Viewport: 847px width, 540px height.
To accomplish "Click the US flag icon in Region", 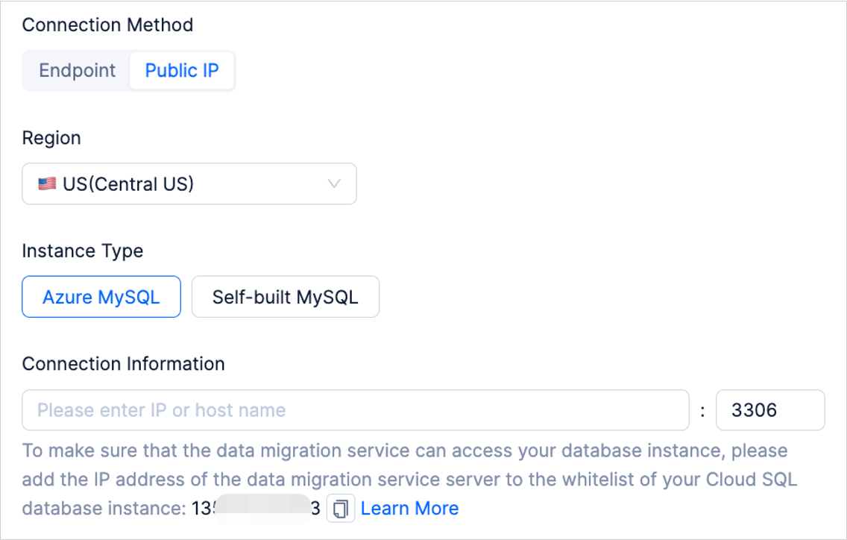I will tap(47, 184).
